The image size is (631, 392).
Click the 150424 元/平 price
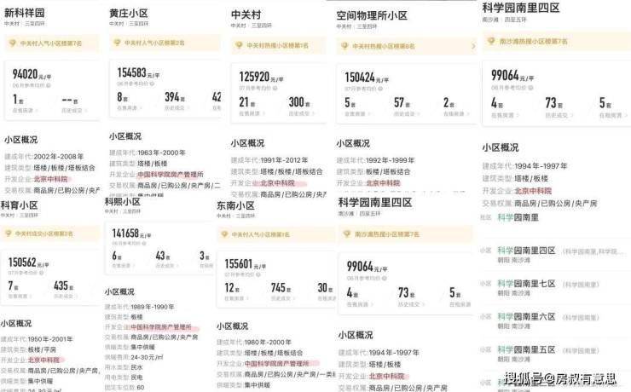coord(367,78)
